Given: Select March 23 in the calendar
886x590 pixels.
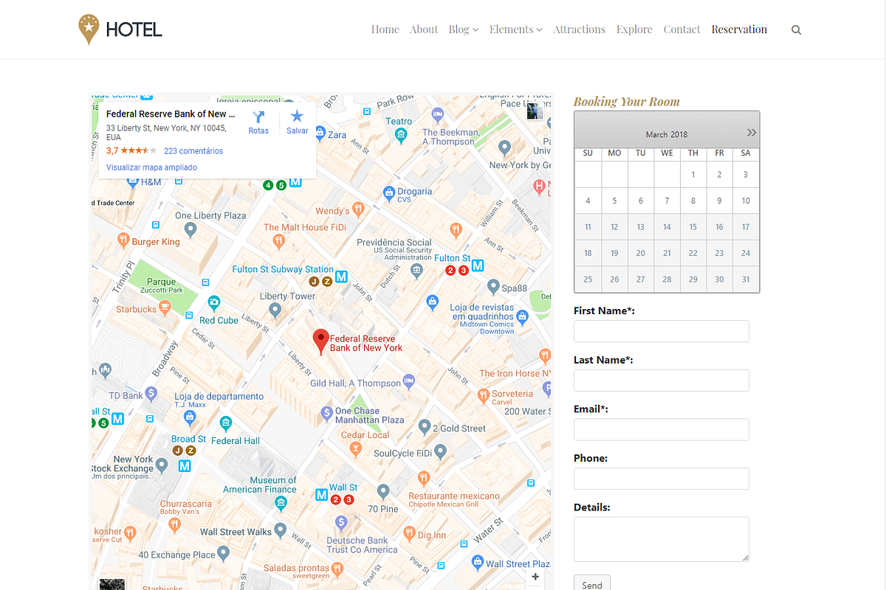Looking at the screenshot, I should (719, 253).
